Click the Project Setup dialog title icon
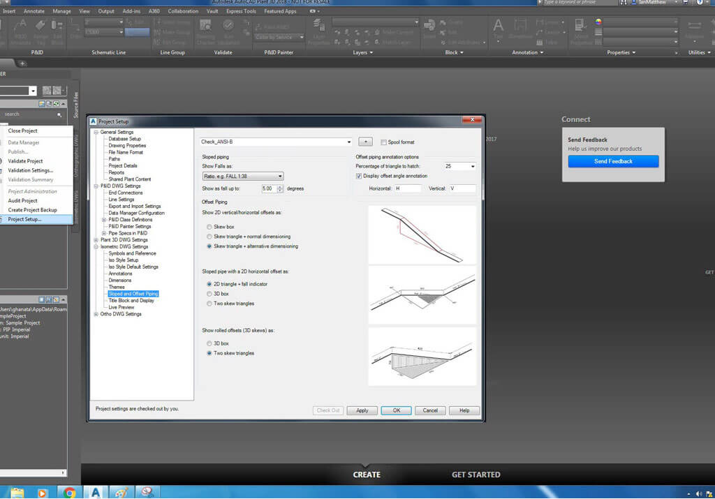715x499 pixels. (94, 121)
